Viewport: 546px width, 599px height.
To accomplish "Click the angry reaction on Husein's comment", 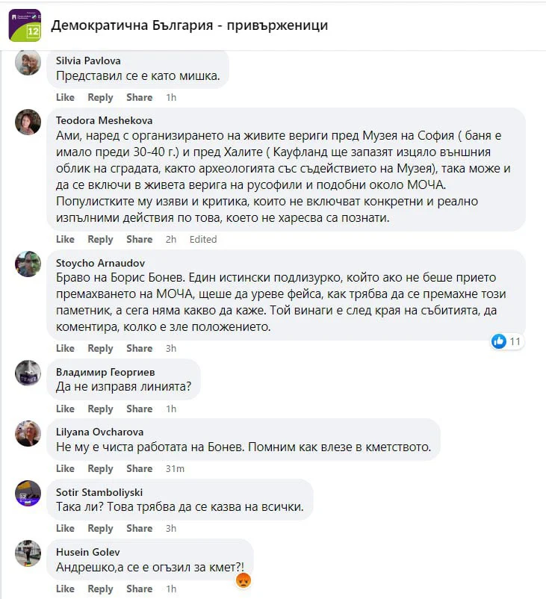I will click(x=243, y=580).
